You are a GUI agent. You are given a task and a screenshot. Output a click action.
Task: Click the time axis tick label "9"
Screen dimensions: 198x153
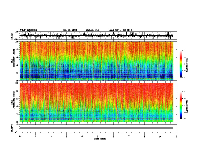160,136
